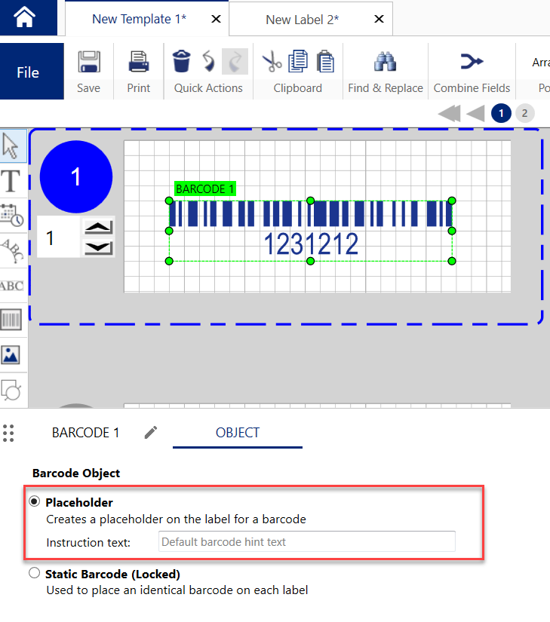Image resolution: width=550 pixels, height=622 pixels.
Task: Open the File menu
Action: [x=32, y=72]
